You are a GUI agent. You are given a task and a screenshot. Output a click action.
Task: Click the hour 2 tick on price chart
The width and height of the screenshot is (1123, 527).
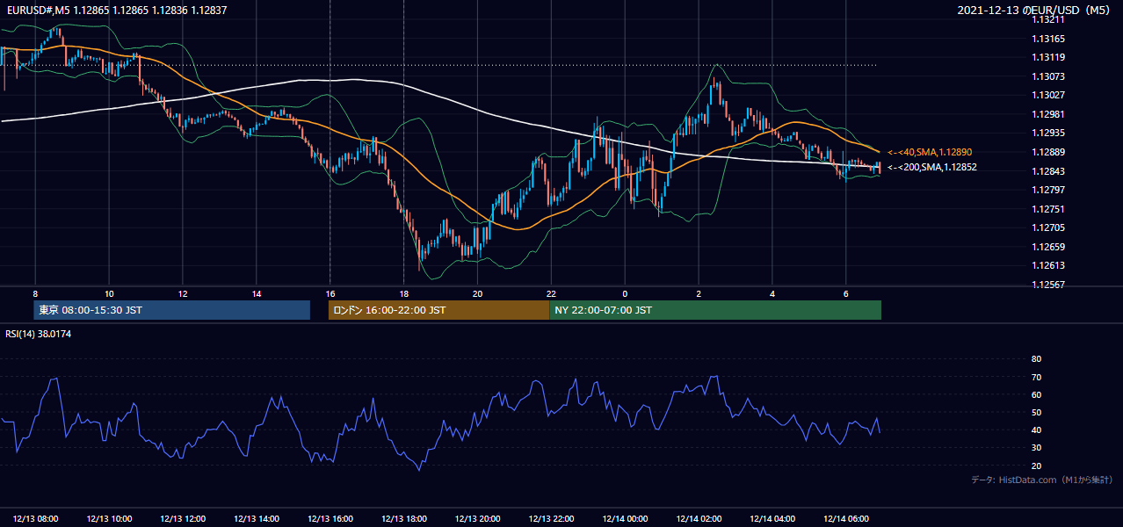(x=699, y=293)
